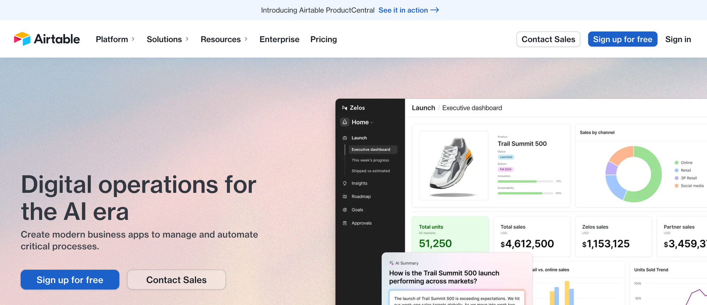Click the AI Summary question heading
Screen dimensions: 707x305
pos(444,277)
